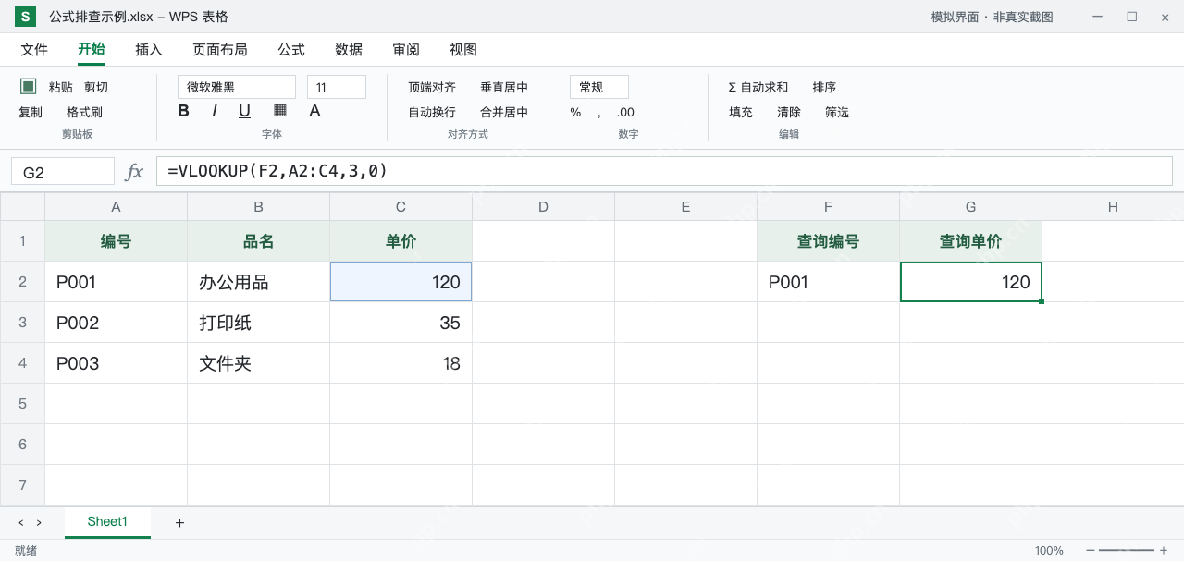
Task: Switch to the 审阅 ribbon tab
Action: coord(406,50)
